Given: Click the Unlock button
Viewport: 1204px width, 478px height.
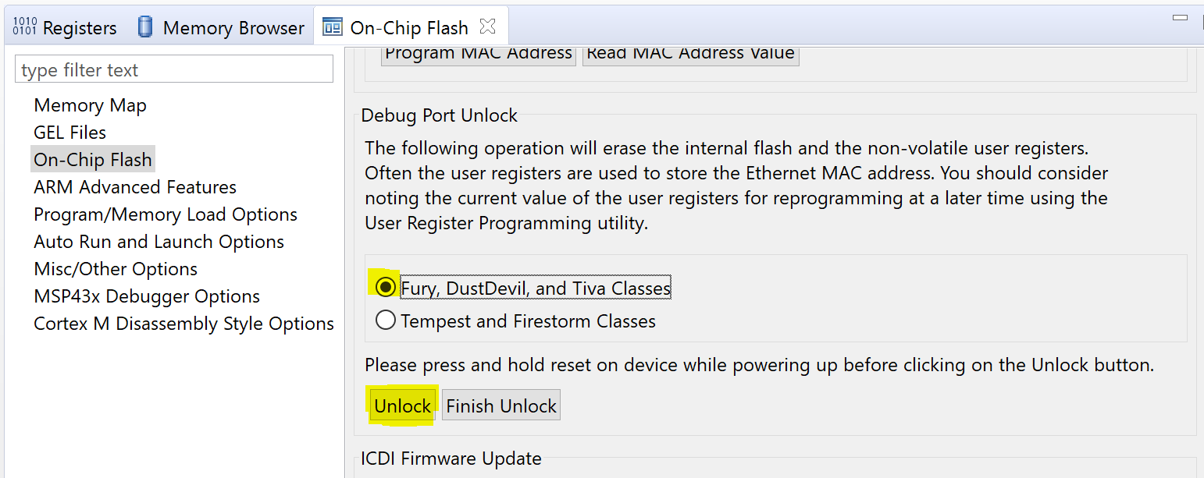Looking at the screenshot, I should tap(402, 405).
